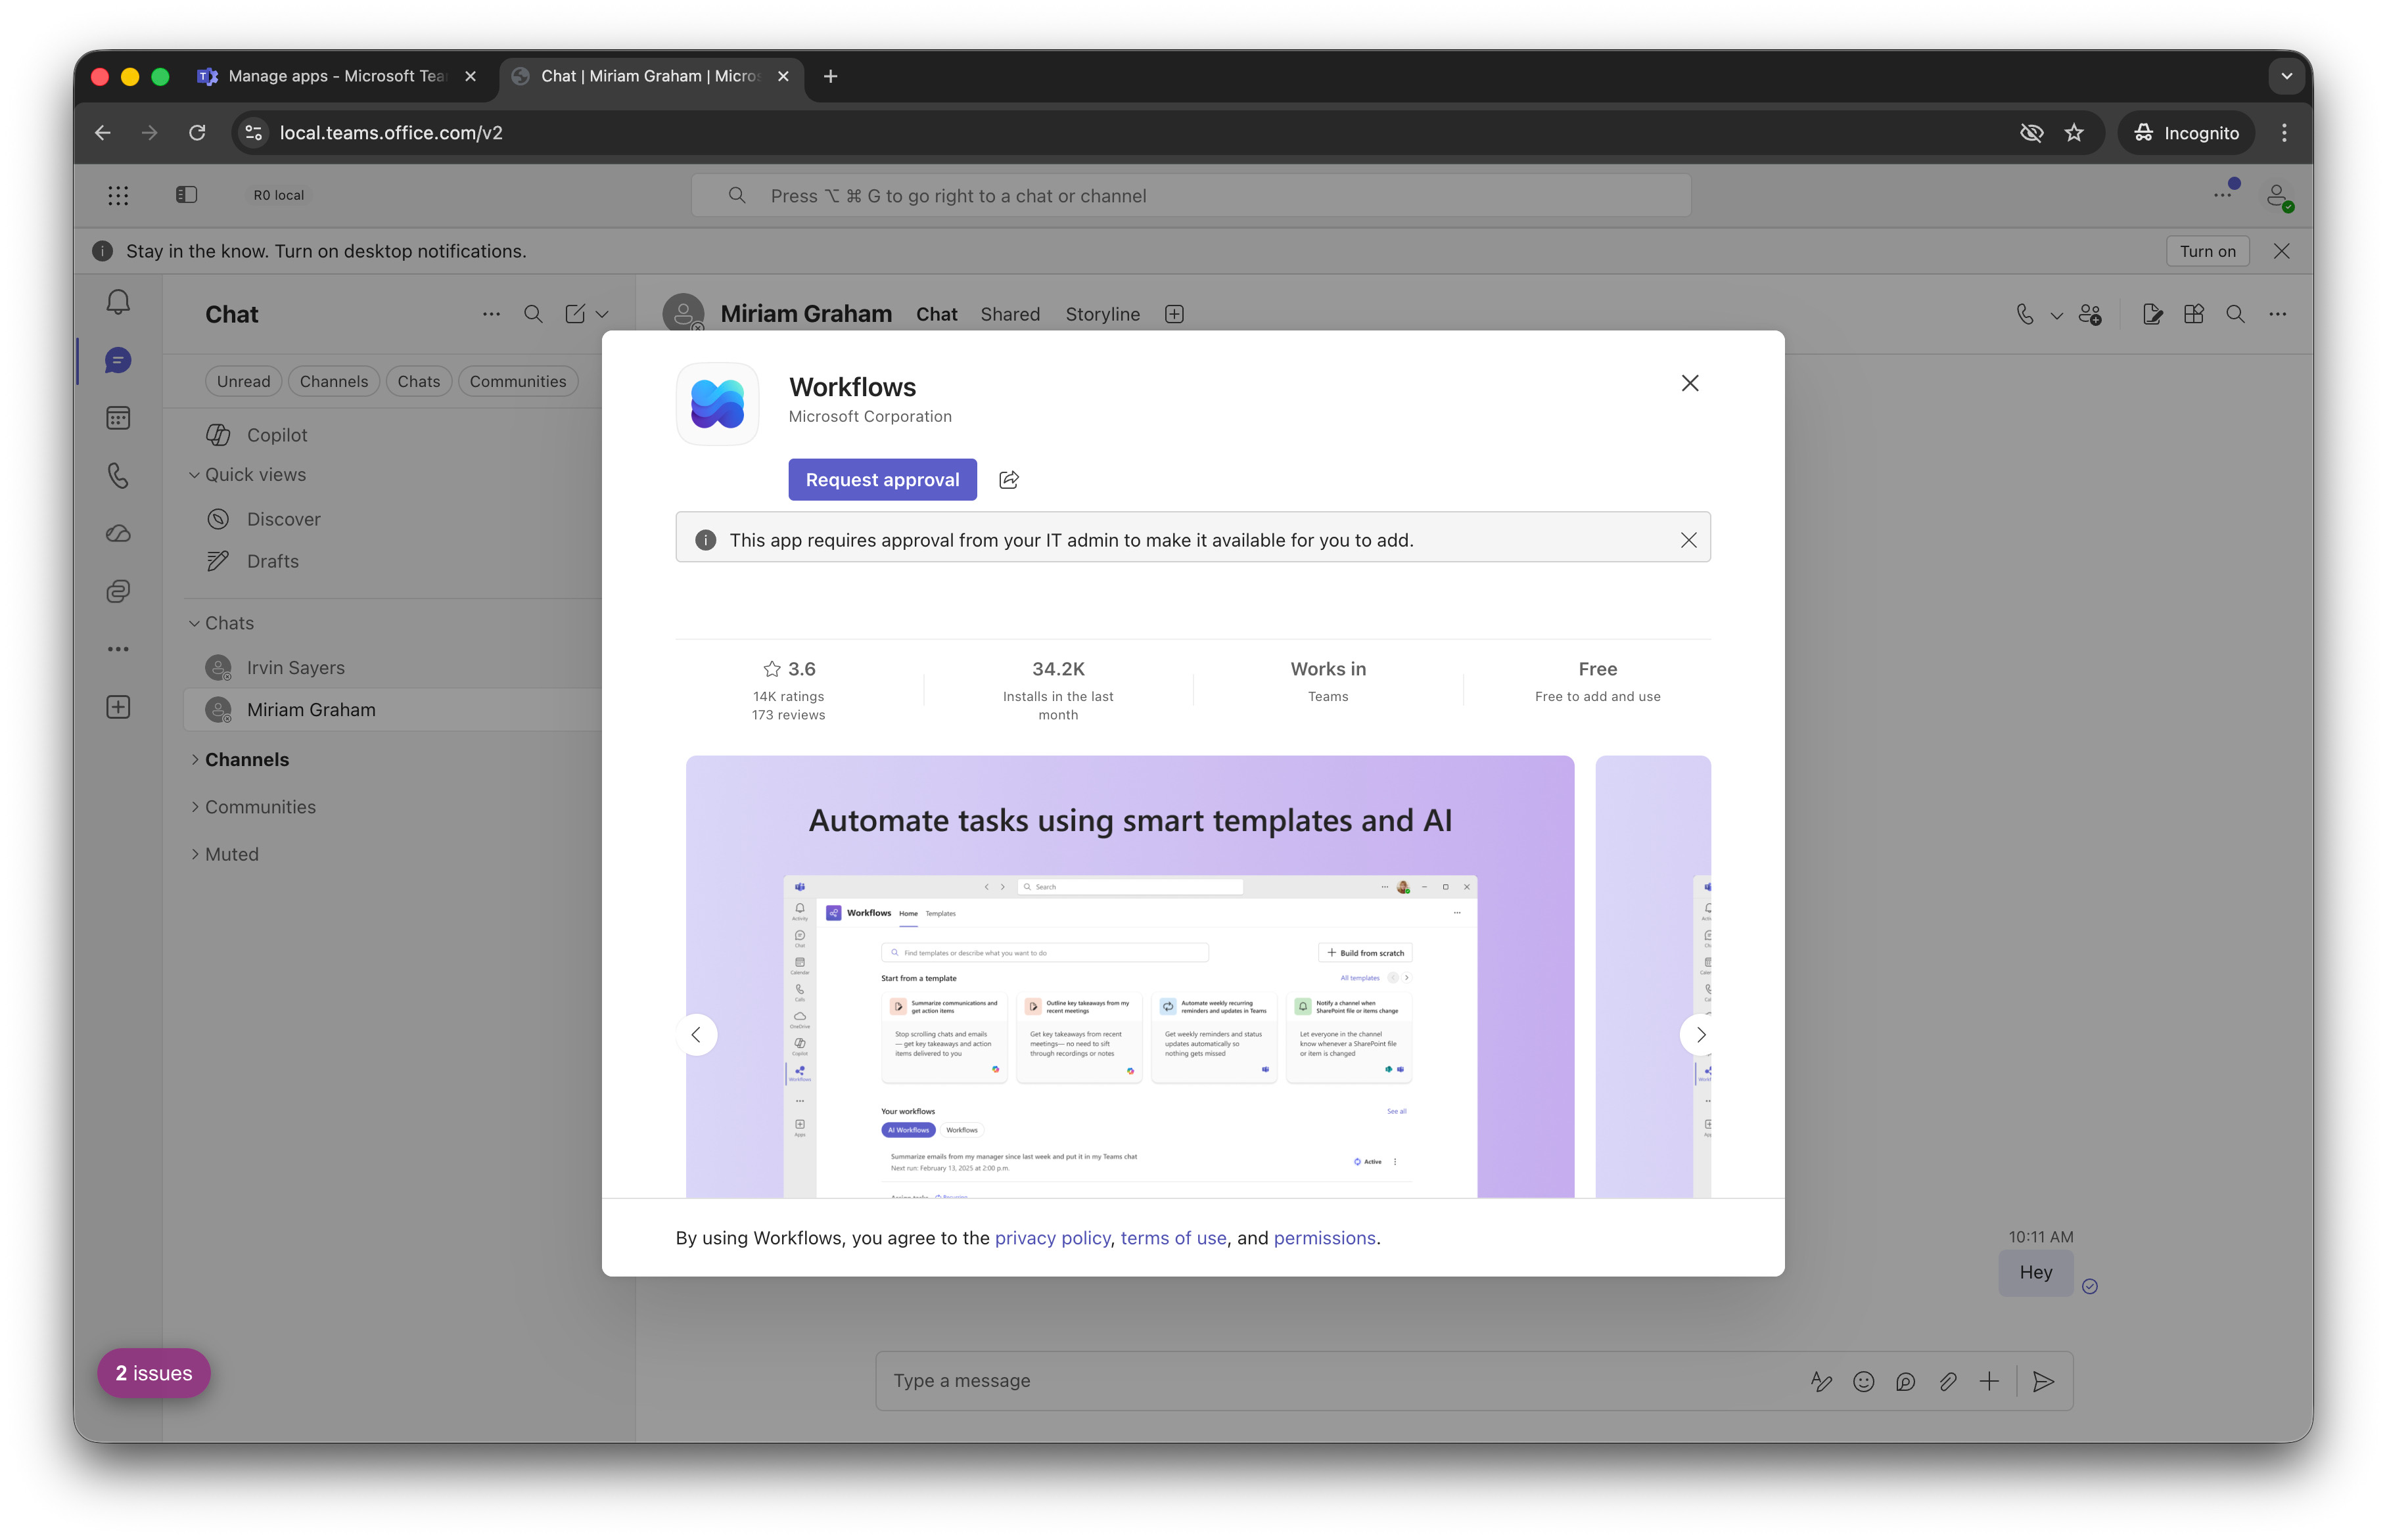Open the Activity bell in Teams sidebar

118,302
